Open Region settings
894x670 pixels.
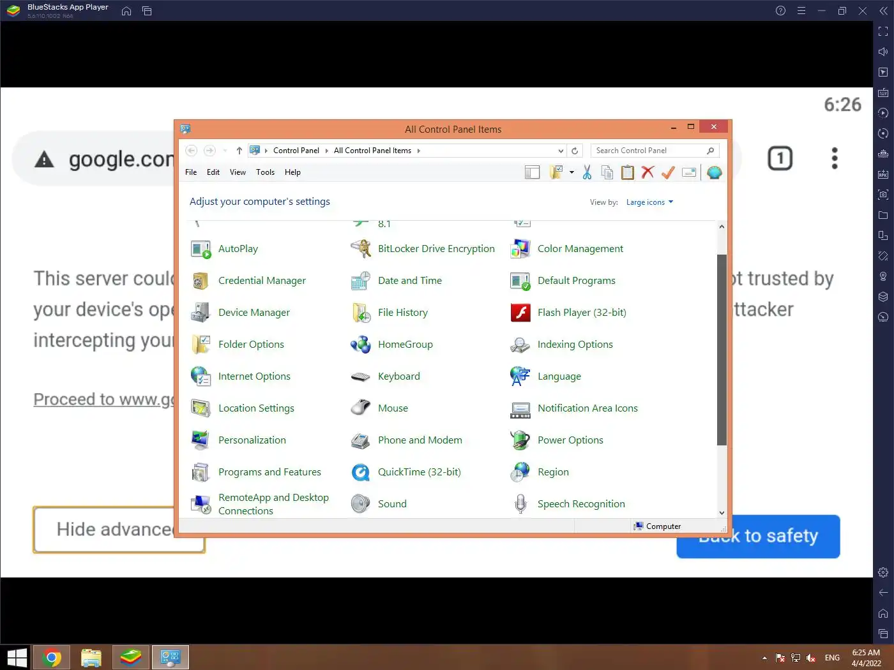click(x=540, y=472)
